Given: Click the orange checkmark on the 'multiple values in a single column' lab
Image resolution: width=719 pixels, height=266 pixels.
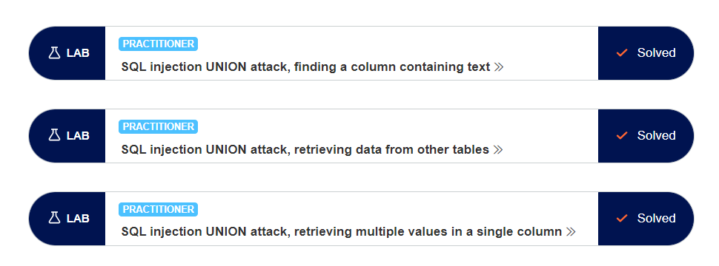Looking at the screenshot, I should pyautogui.click(x=622, y=219).
